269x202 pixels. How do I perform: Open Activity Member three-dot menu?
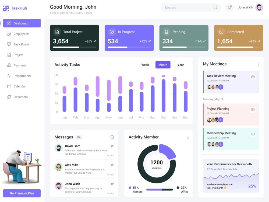pos(188,137)
